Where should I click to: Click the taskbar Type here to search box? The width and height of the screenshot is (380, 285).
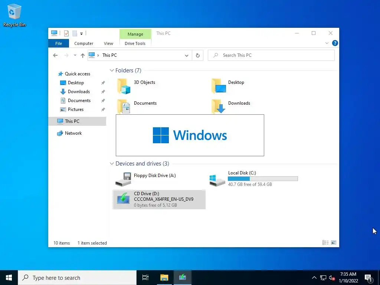pyautogui.click(x=77, y=278)
